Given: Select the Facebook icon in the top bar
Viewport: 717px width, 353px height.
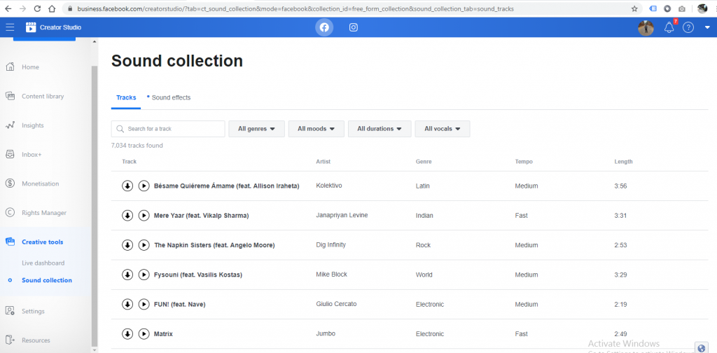Looking at the screenshot, I should (323, 27).
